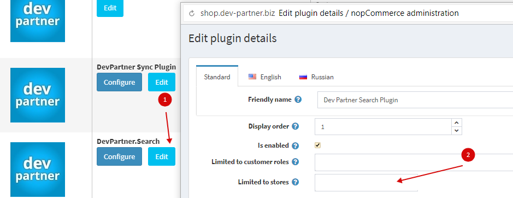Uncheck the Is enabled checkbox
This screenshot has width=513, height=198.
click(317, 145)
